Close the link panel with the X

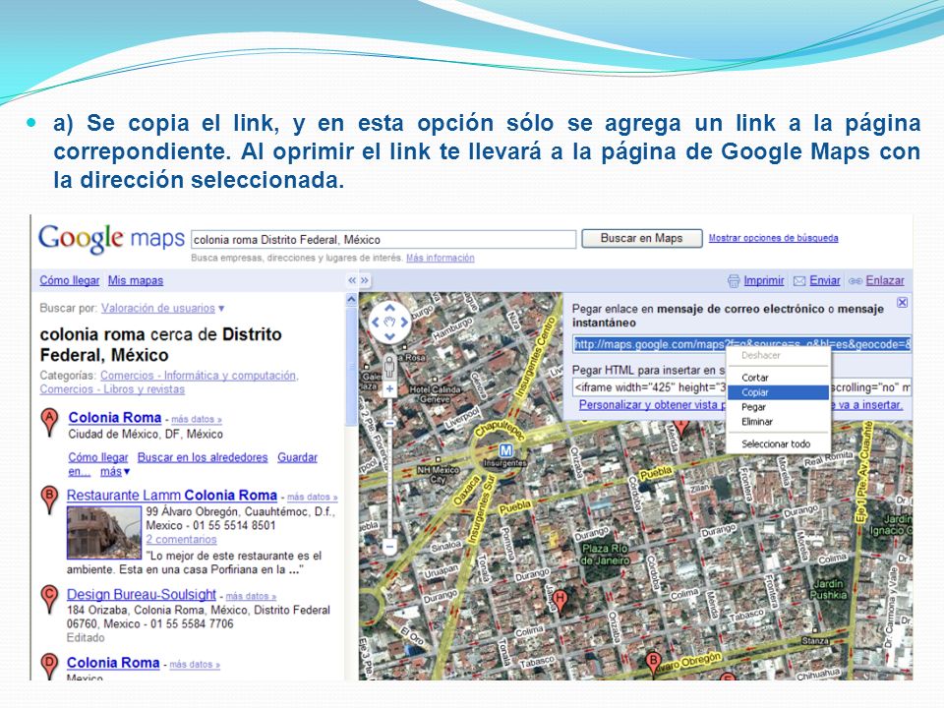pyautogui.click(x=902, y=302)
